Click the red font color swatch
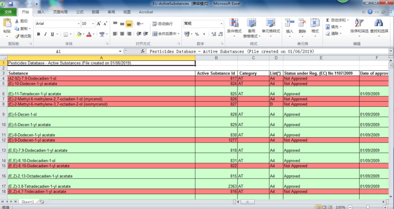 [x=89, y=34]
